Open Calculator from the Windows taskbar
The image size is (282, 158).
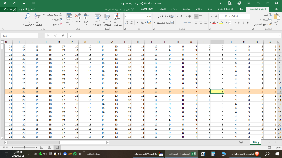[x=213, y=154]
